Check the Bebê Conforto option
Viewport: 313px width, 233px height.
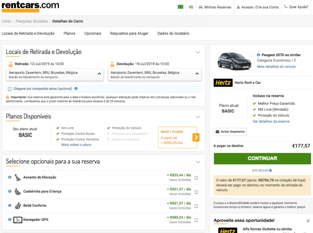196,206
